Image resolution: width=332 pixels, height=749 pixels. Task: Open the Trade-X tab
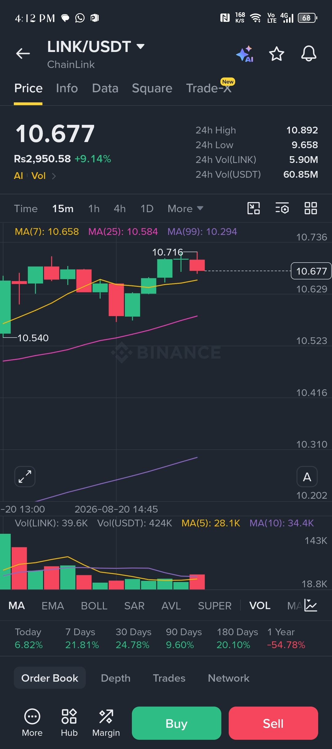pyautogui.click(x=209, y=88)
